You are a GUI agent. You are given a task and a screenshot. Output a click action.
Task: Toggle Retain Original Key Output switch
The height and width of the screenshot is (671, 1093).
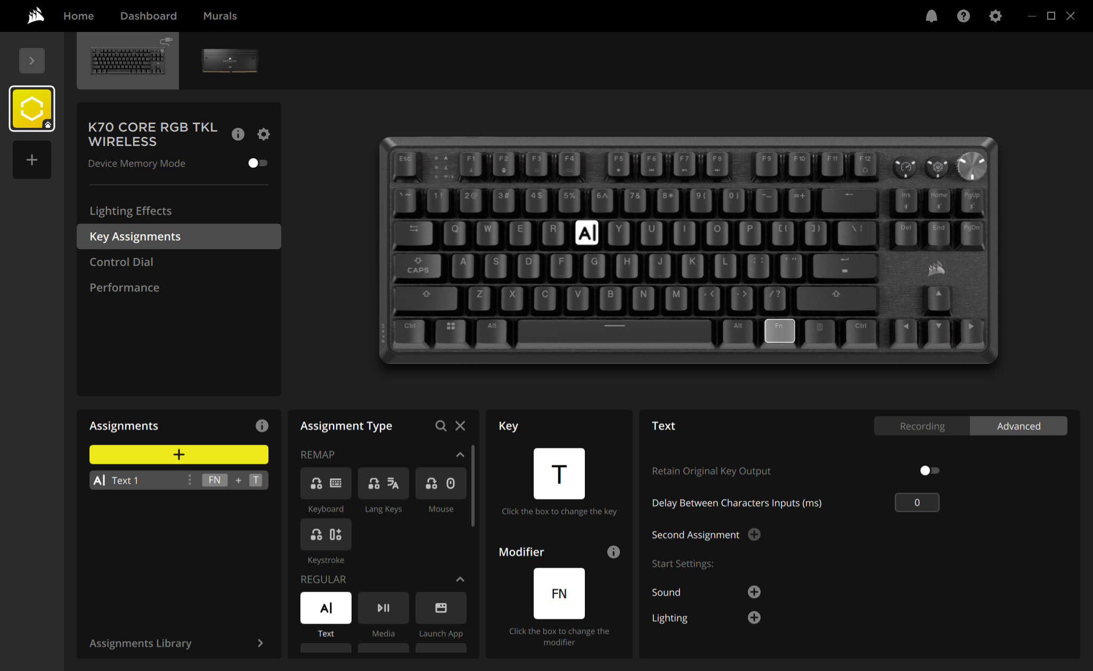click(x=928, y=470)
